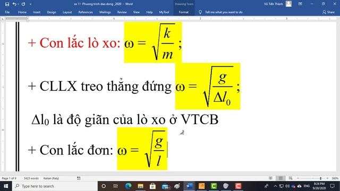Click the ENG input language indicator

tap(307, 186)
